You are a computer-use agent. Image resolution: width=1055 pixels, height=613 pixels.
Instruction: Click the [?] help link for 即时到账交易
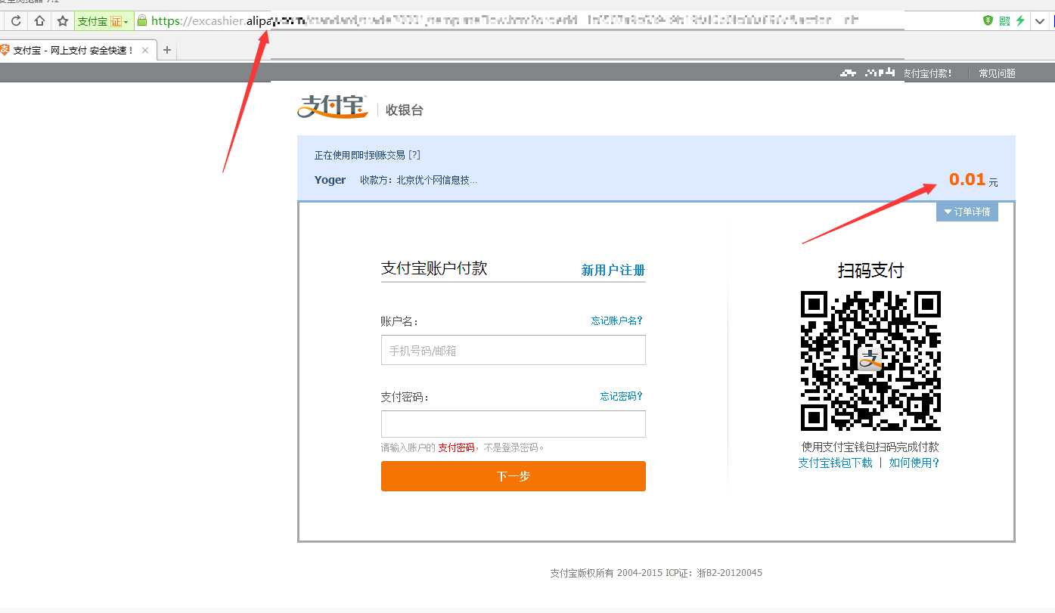414,155
